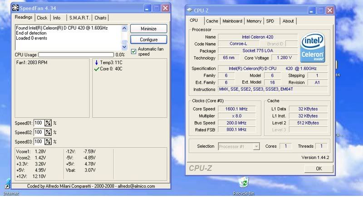Screen dimensions: 363x199
Task: Click the Version 1.44.2 text
Action: (x=315, y=158)
